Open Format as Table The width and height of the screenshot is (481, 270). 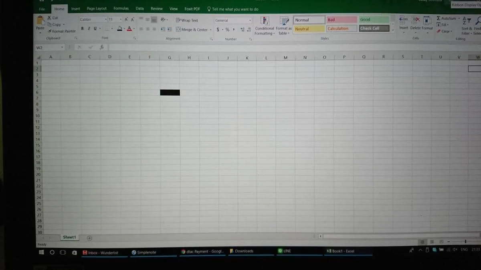pos(284,26)
